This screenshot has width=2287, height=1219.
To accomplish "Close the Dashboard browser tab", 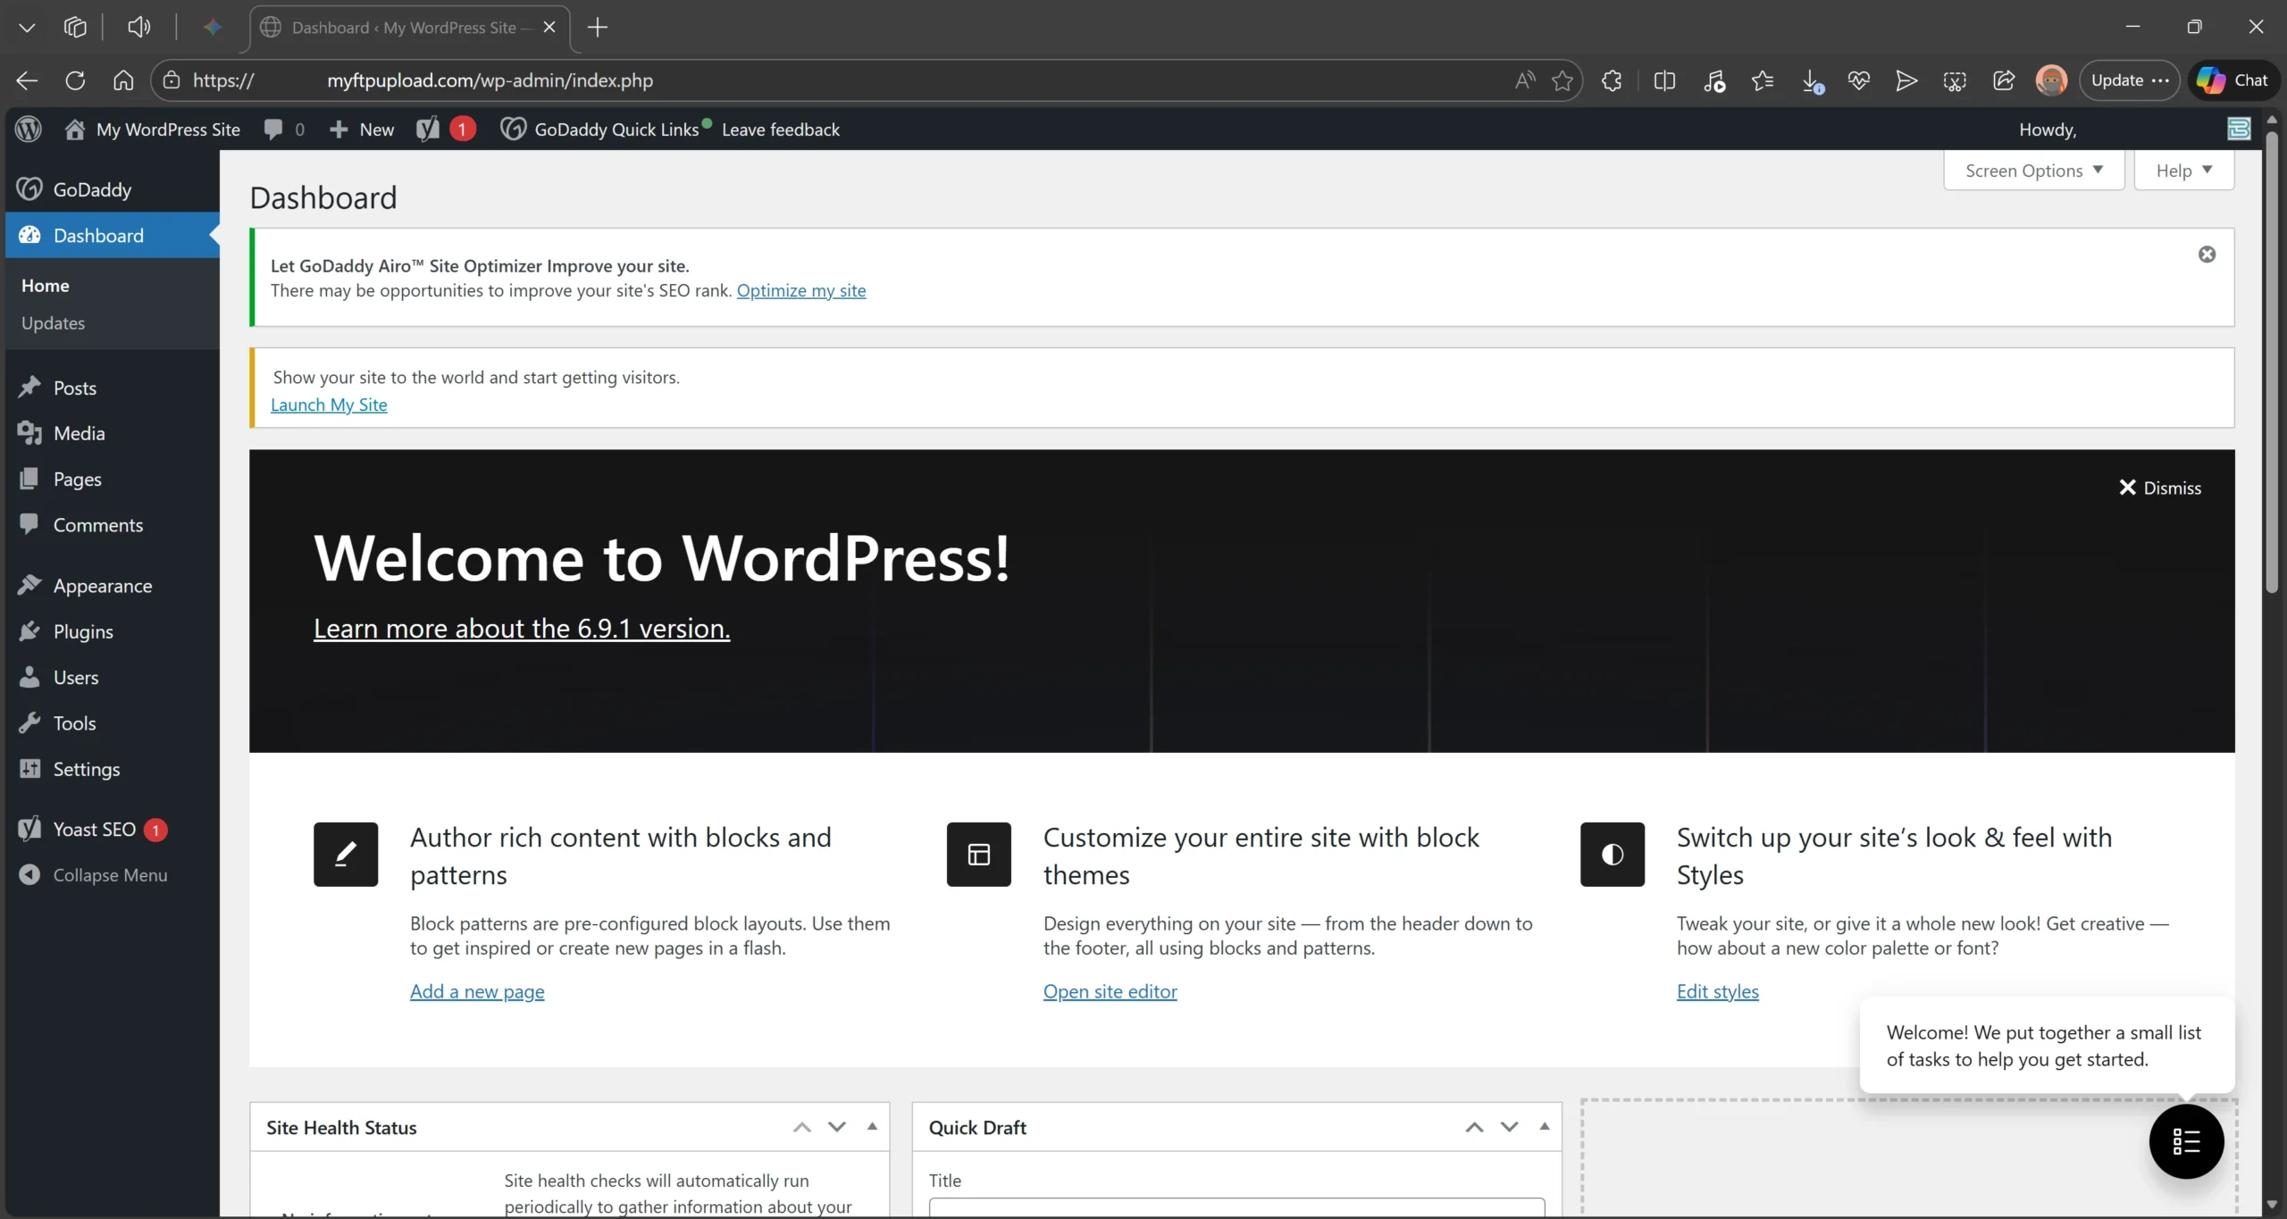I will 549,27.
